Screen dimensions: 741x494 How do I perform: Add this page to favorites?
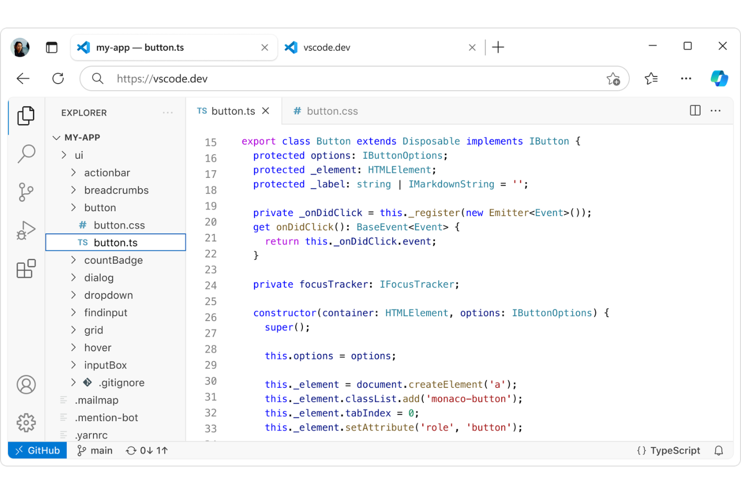(613, 79)
